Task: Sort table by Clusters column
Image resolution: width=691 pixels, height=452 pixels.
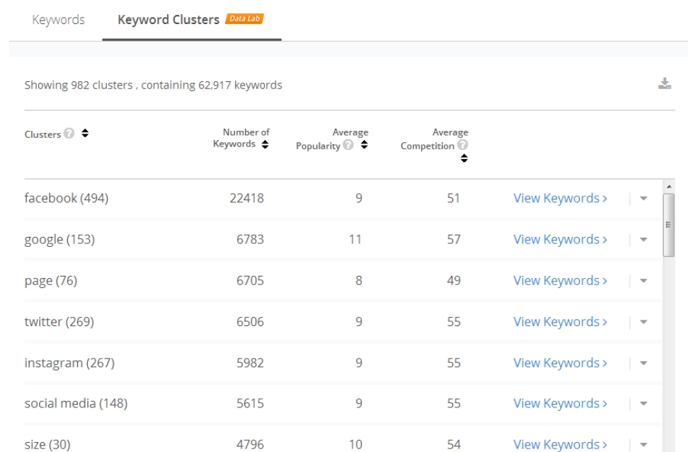Action: (85, 133)
